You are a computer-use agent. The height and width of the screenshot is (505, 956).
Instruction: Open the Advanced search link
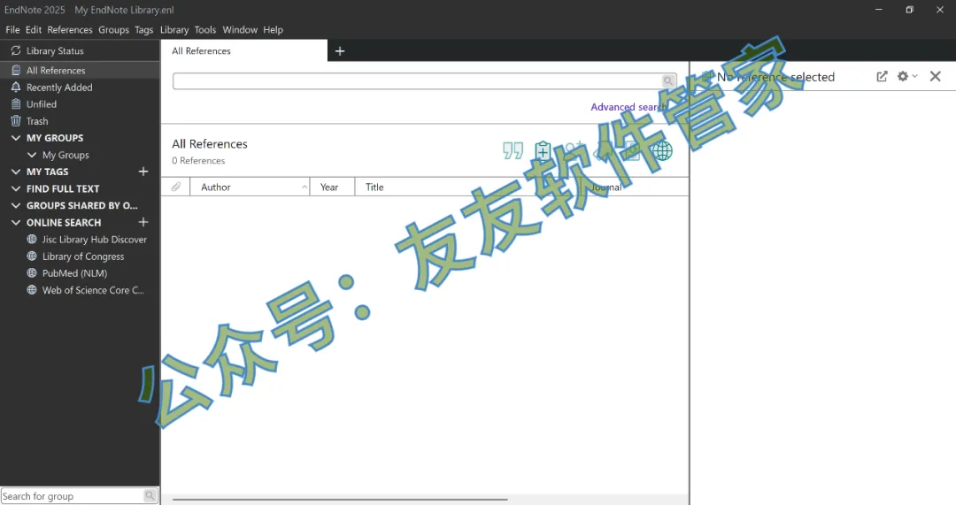coord(628,107)
